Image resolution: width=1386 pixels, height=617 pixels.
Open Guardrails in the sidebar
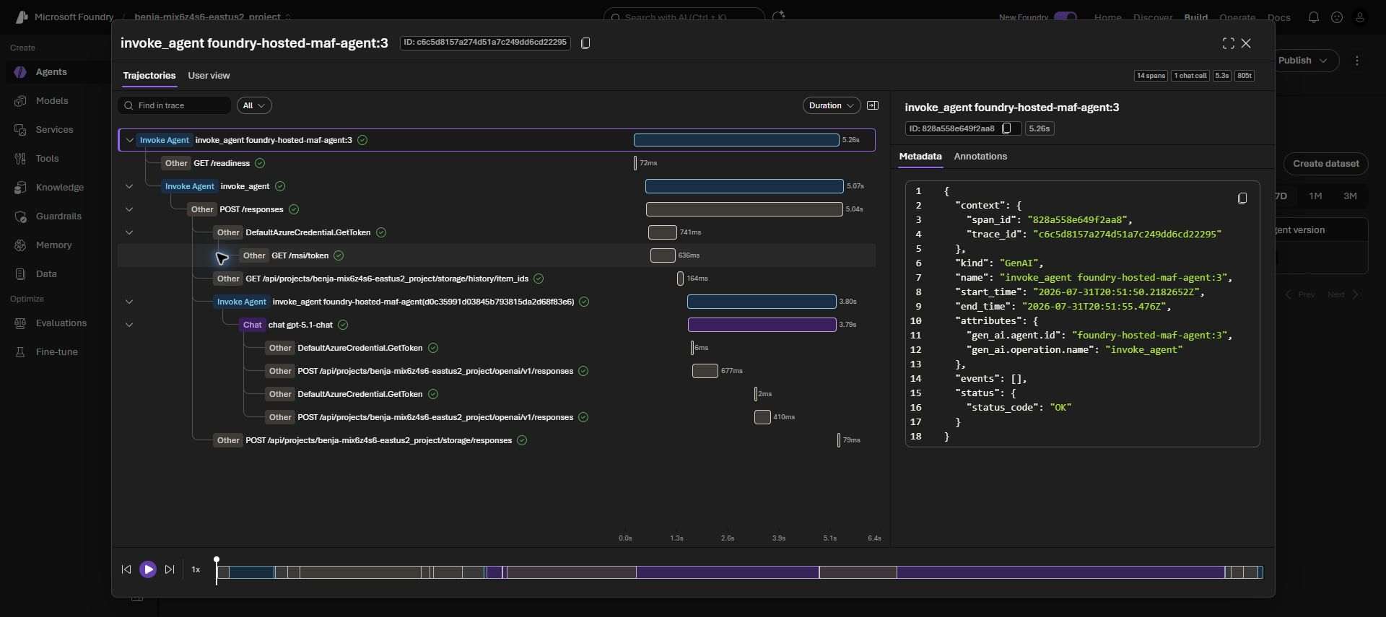tap(58, 216)
